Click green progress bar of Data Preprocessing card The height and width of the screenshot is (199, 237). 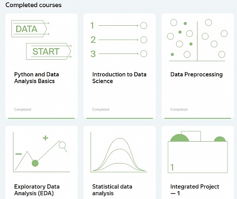click(x=197, y=118)
